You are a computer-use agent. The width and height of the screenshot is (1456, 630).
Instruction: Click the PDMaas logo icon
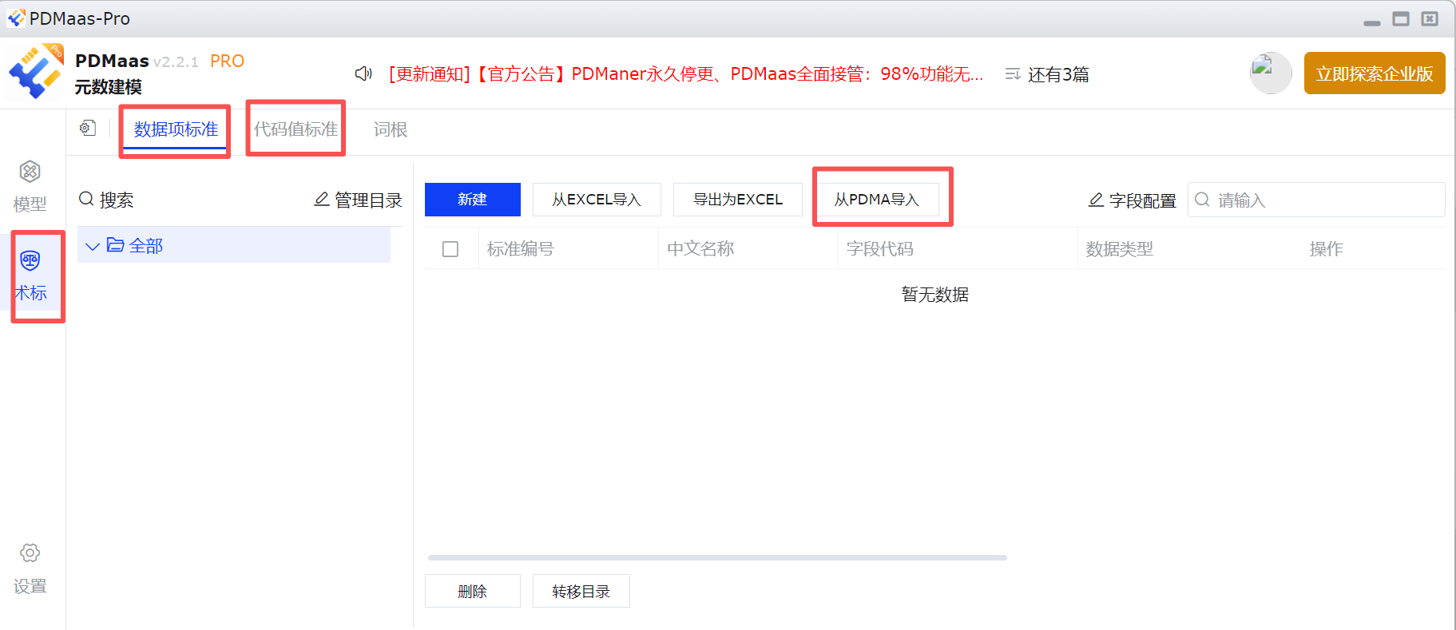tap(35, 72)
